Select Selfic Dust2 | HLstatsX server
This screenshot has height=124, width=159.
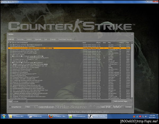coord(69,55)
